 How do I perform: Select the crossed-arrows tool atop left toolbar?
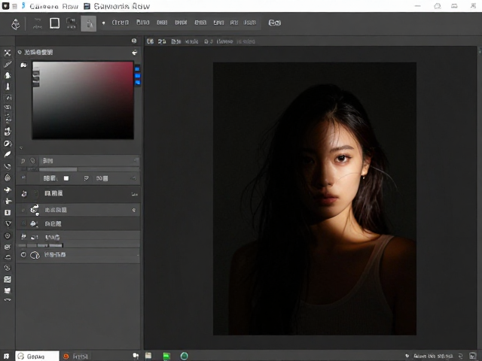tap(8, 53)
